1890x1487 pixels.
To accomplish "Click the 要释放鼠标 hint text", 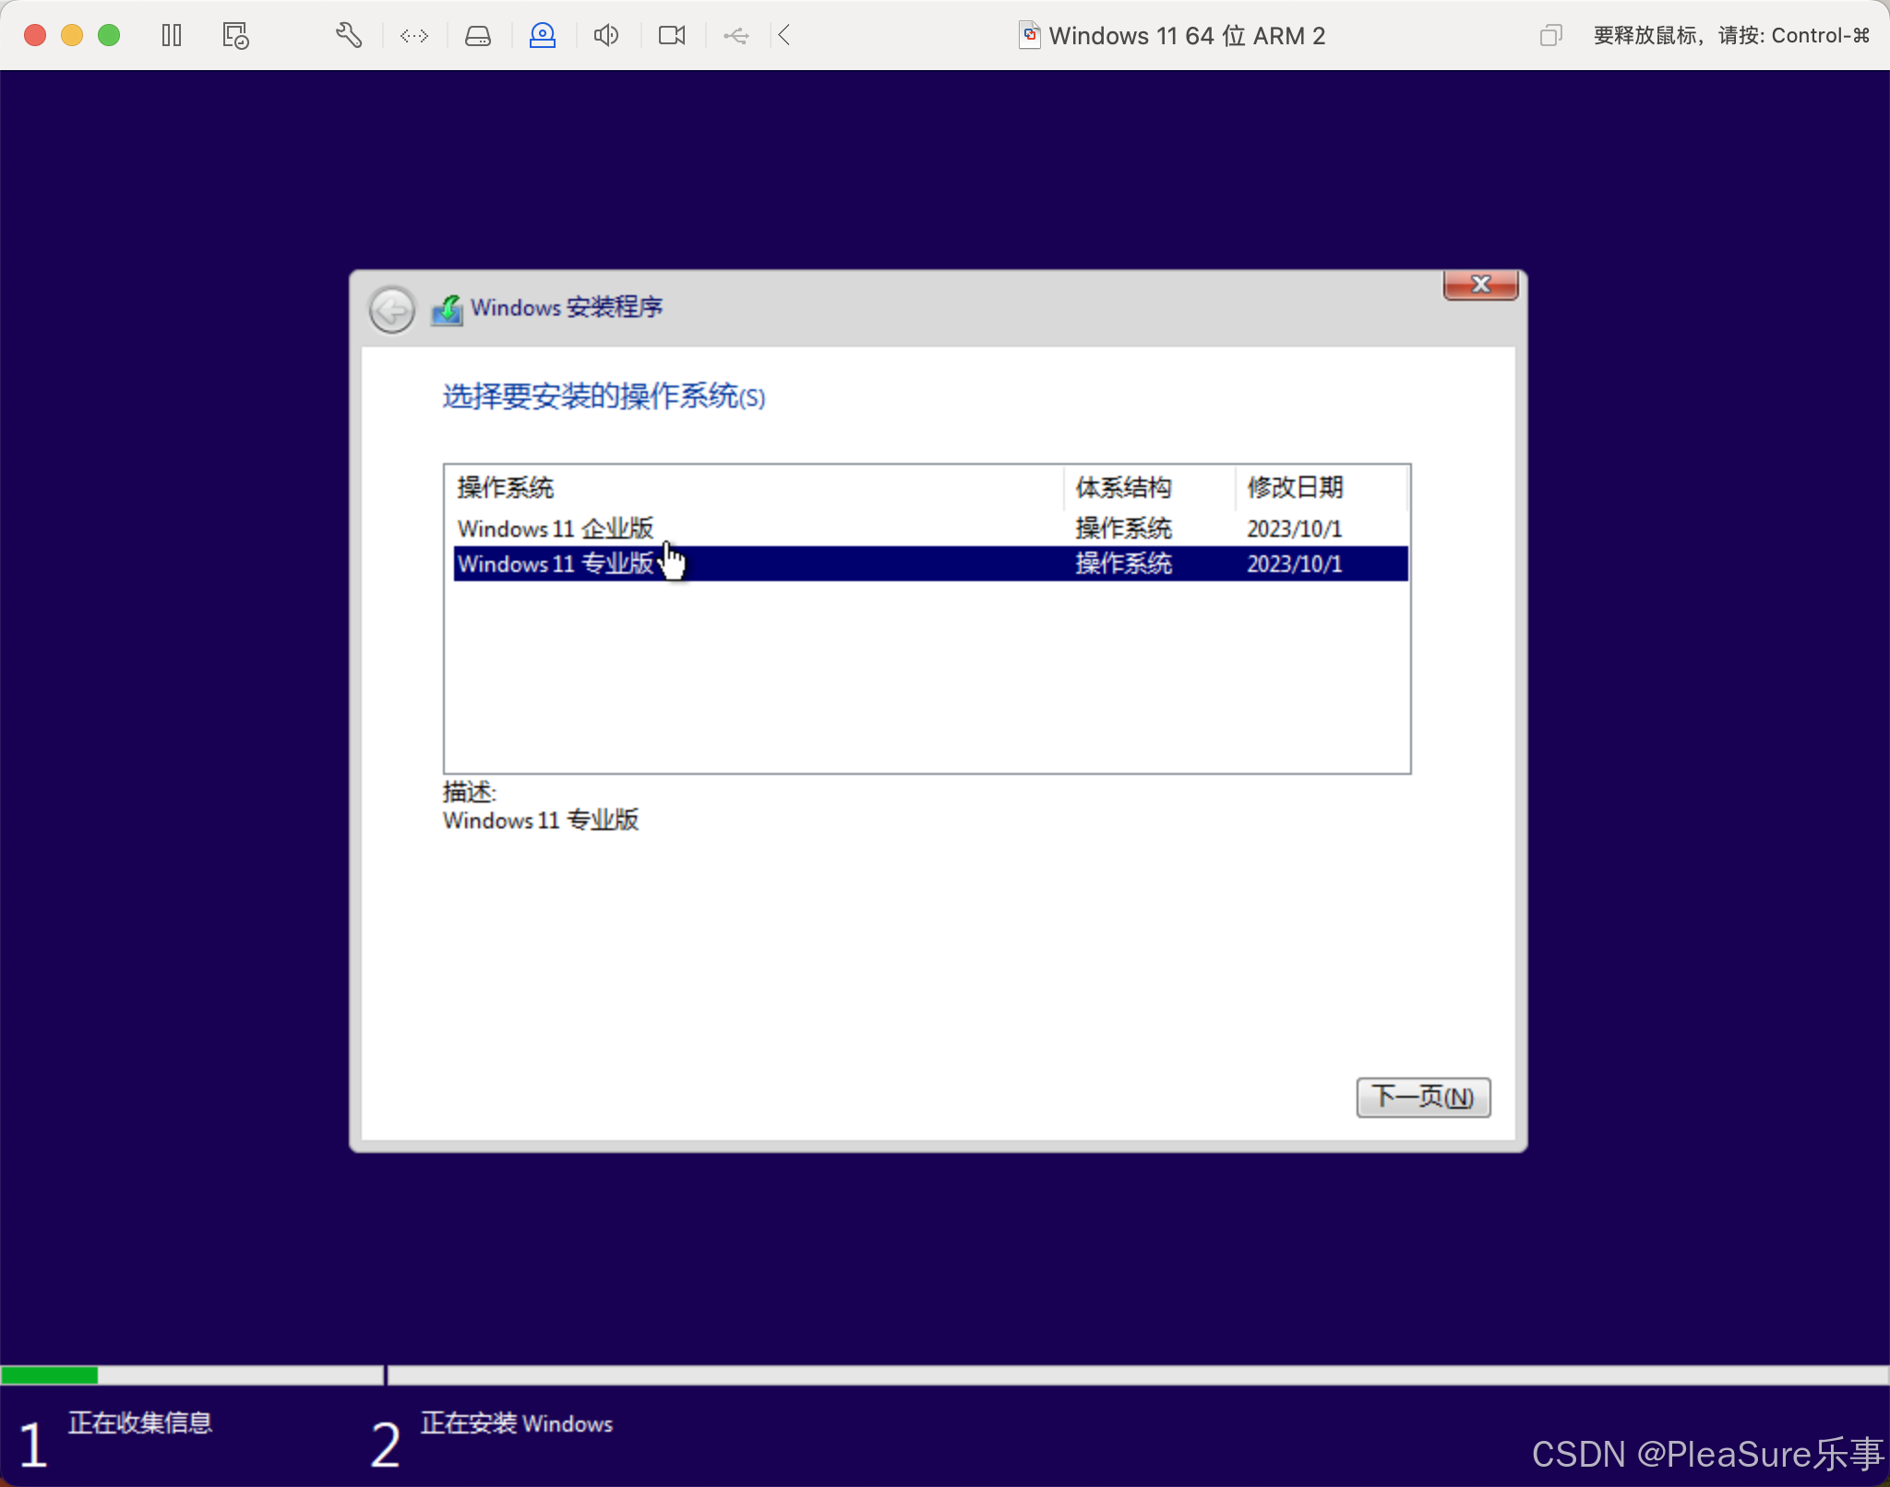I will click(1731, 36).
